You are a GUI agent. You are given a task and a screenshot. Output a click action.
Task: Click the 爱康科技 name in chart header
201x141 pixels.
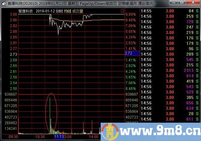pyautogui.click(x=25, y=11)
